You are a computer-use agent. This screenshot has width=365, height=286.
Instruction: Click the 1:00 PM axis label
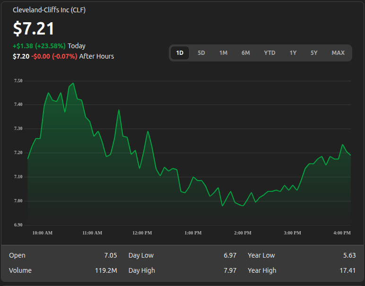click(x=193, y=233)
